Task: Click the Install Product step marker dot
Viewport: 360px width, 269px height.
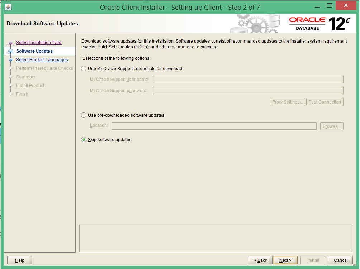Action: point(11,85)
